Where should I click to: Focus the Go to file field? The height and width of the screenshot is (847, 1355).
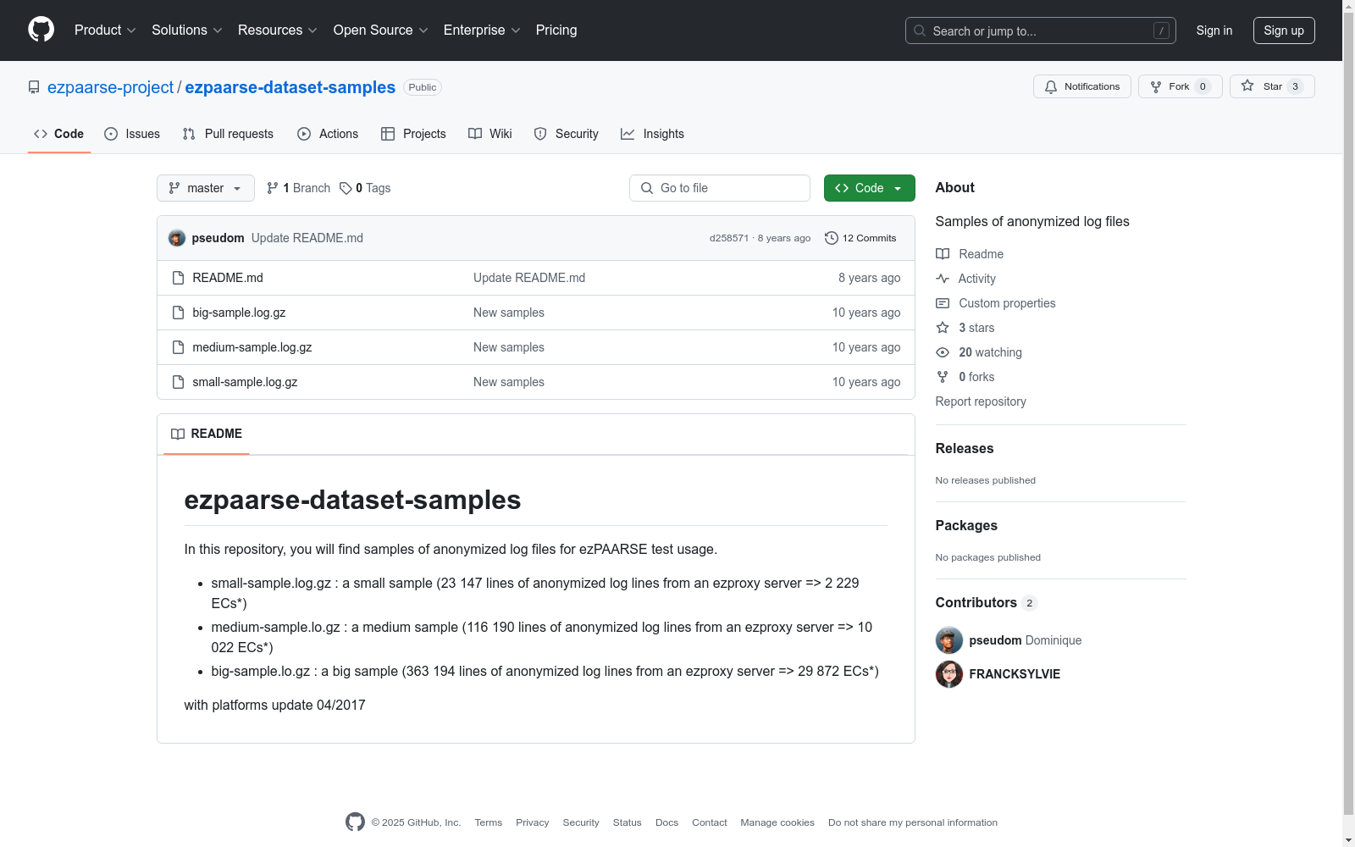pyautogui.click(x=720, y=188)
